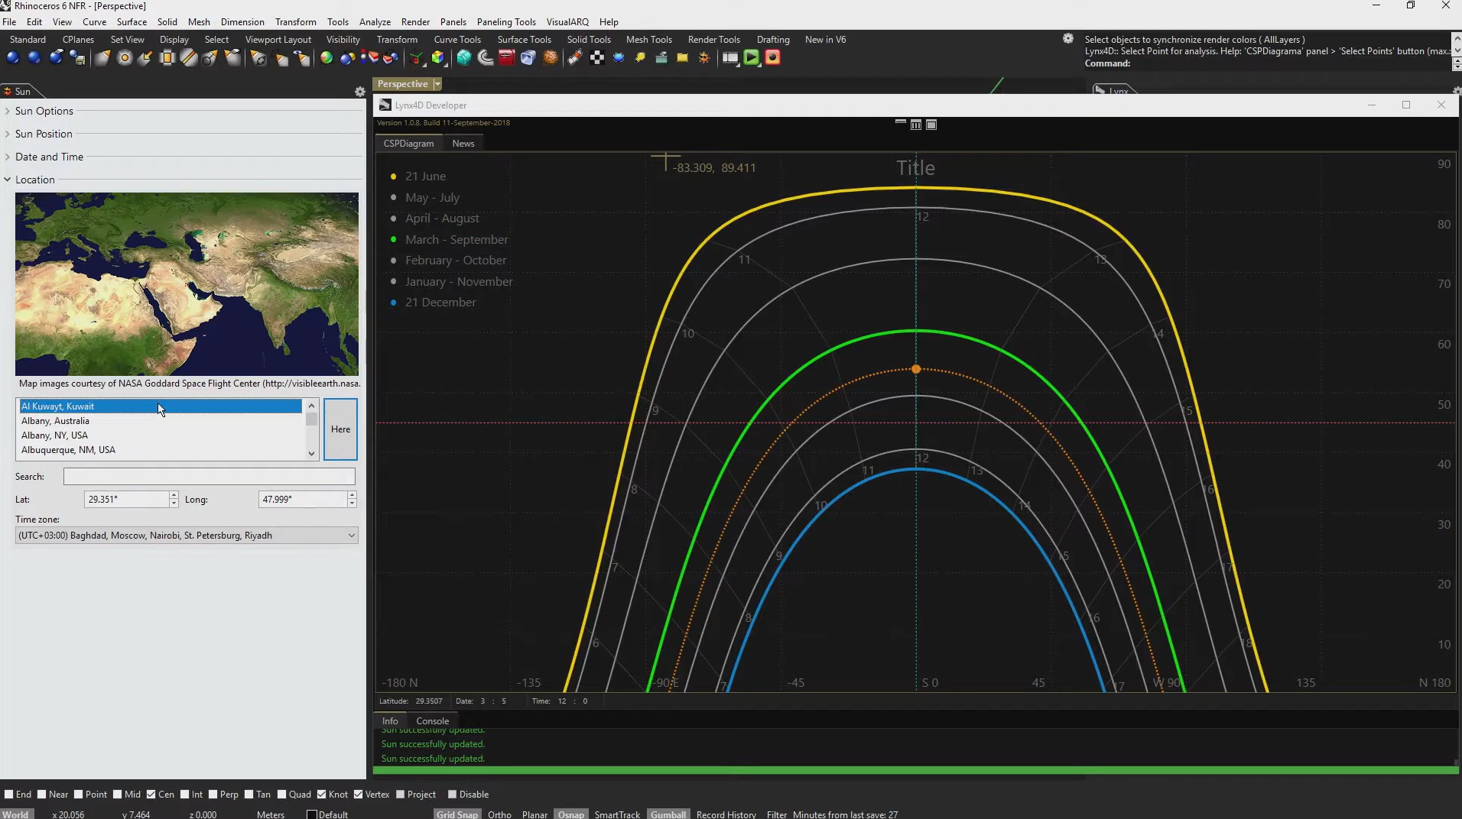Viewport: 1462px width, 819px height.
Task: Check the Project osnap checkbox
Action: click(x=401, y=795)
